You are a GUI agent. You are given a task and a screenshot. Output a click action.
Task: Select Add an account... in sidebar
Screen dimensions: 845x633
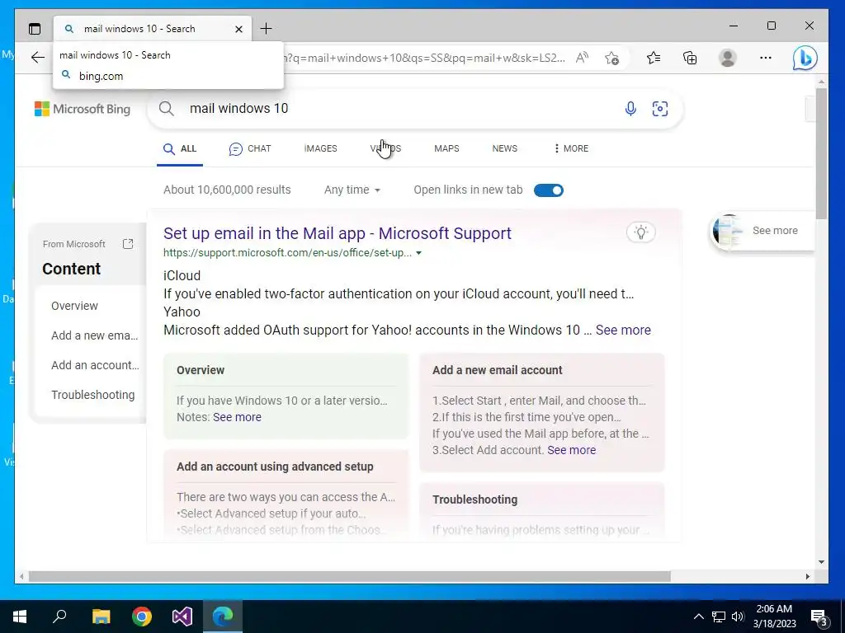coord(95,365)
